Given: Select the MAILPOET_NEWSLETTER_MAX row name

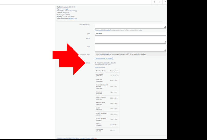Looking at the screenshot, I should tap(102, 87).
